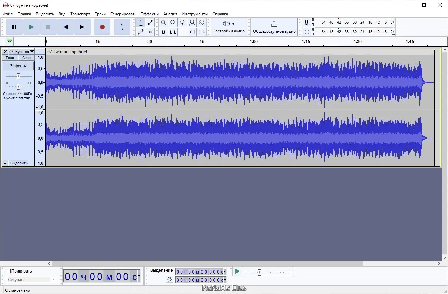448x294 pixels.
Task: Click the red Record button
Action: pos(102,27)
